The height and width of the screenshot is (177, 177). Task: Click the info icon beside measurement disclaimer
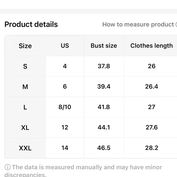(x=8, y=167)
